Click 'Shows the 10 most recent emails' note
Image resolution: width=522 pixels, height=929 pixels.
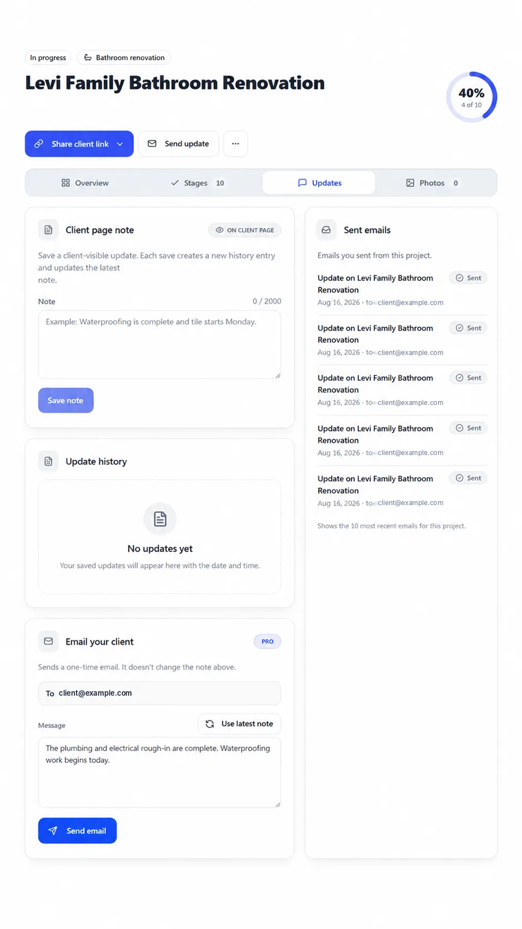pos(391,526)
